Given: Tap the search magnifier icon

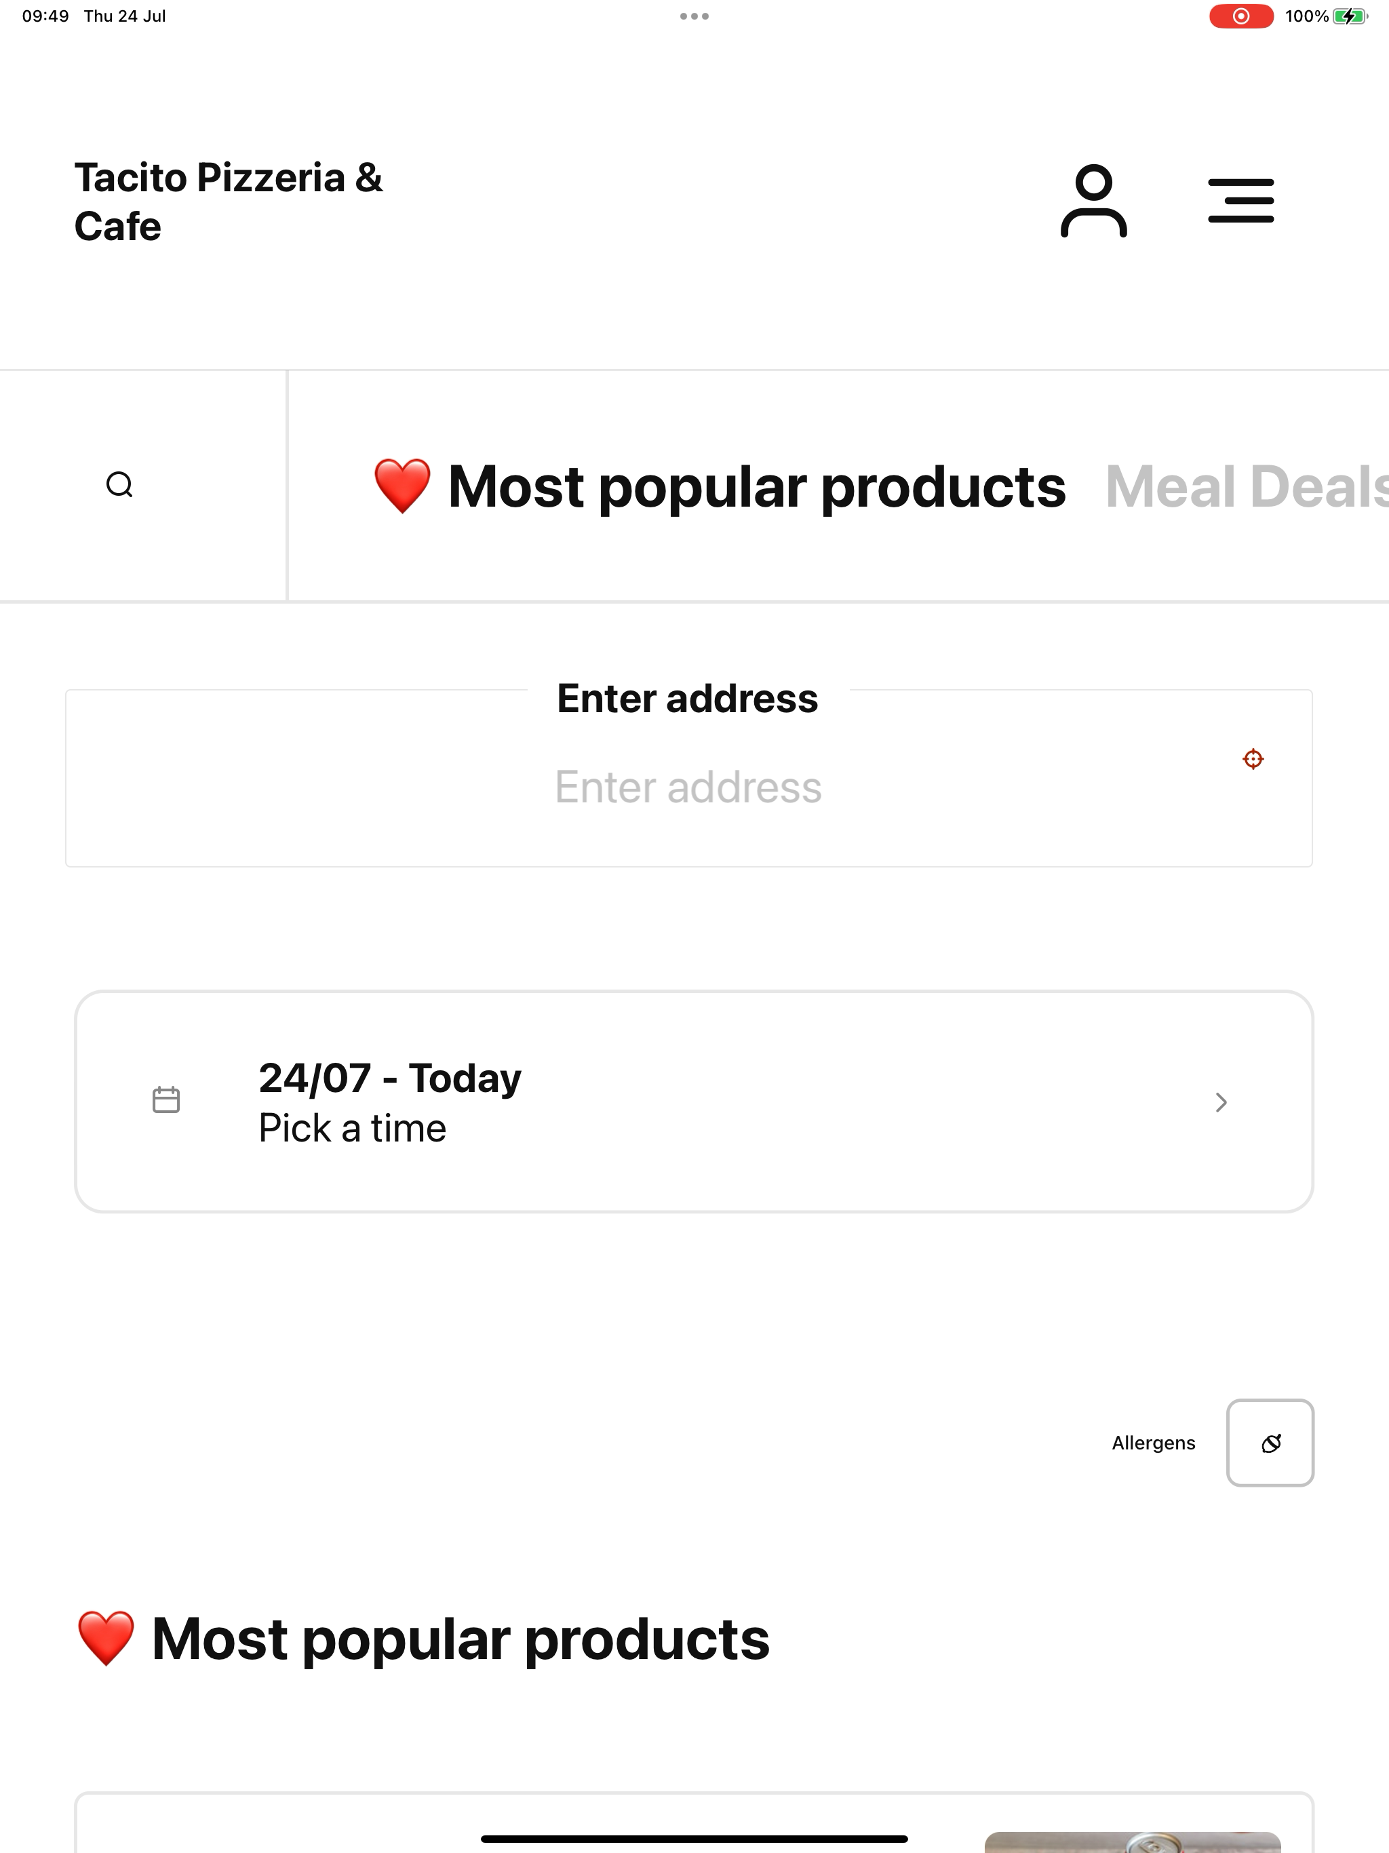Looking at the screenshot, I should 120,485.
